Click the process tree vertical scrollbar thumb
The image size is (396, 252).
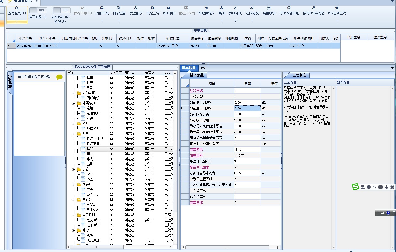point(175,181)
